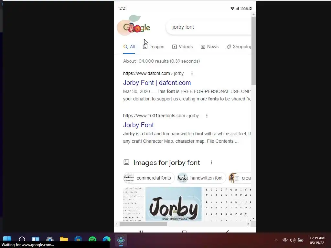331x248 pixels.
Task: Open the Jorby hand-brush typeface image
Action: [x=174, y=204]
